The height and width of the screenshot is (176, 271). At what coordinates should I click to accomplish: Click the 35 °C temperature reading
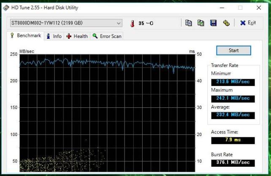tap(146, 23)
